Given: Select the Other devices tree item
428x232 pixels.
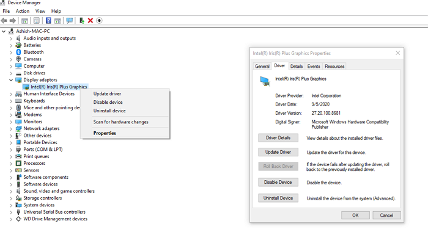Looking at the screenshot, I should pyautogui.click(x=37, y=136).
